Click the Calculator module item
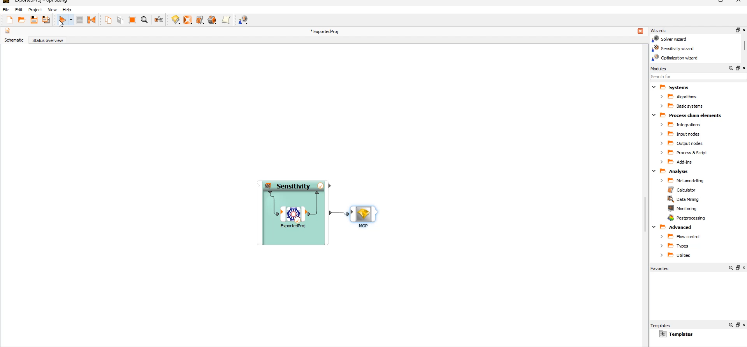 (685, 190)
